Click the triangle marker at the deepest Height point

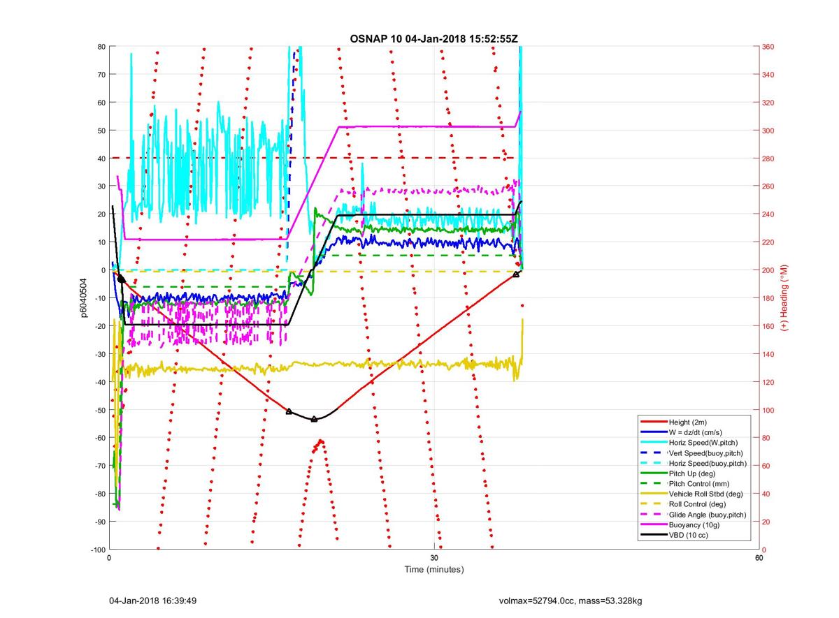coord(314,419)
